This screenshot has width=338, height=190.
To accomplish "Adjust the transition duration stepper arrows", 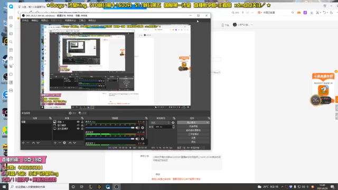I will tap(174, 127).
